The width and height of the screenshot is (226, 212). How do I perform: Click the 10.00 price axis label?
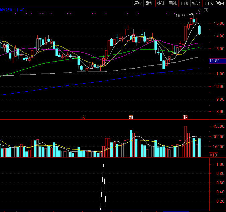point(219,87)
